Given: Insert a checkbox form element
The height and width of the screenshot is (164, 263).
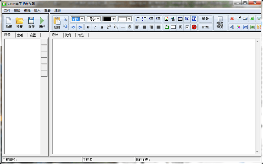Looking at the screenshot, I should [187, 27].
